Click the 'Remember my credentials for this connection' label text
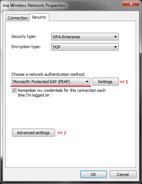 (x=62, y=93)
